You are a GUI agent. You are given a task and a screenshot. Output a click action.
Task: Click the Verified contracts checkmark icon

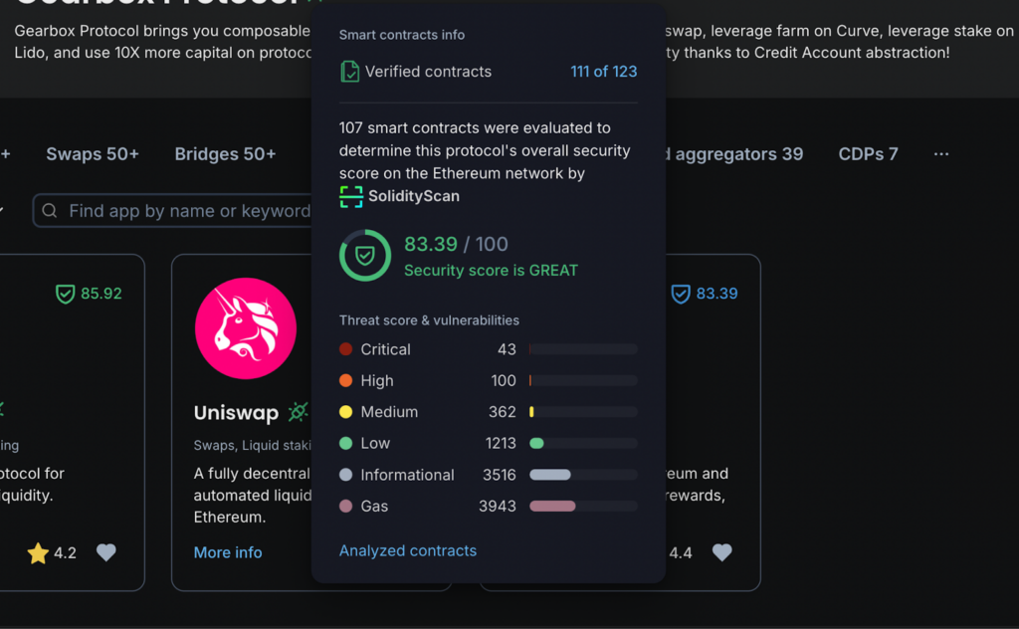[x=350, y=71]
